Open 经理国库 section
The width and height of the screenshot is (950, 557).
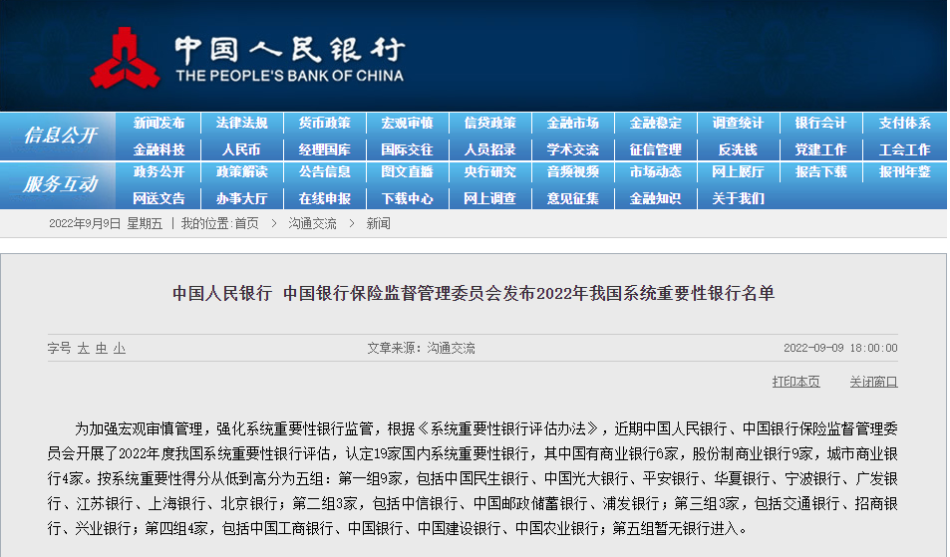coord(324,149)
